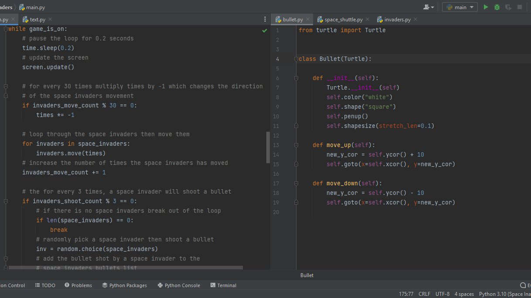
Task: Close the text.py tab
Action: click(x=50, y=19)
